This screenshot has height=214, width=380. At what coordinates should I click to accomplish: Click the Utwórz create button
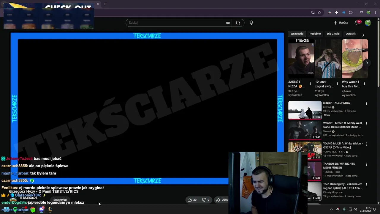coord(341,23)
